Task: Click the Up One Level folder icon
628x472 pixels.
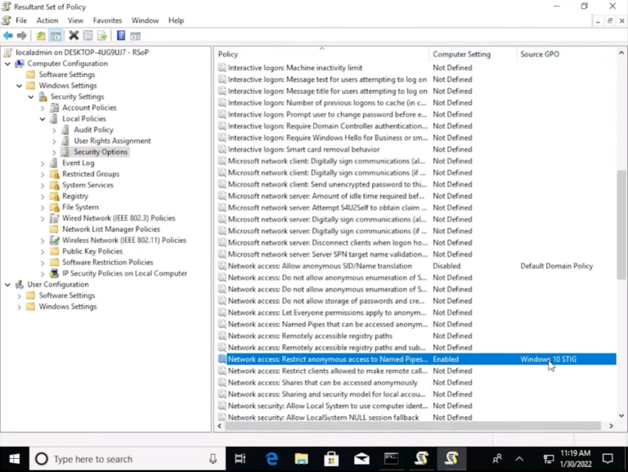Action: [41, 36]
